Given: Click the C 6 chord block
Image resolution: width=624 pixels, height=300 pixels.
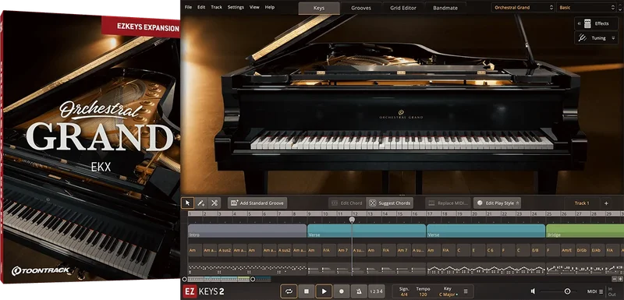Looking at the screenshot, I should (x=494, y=250).
